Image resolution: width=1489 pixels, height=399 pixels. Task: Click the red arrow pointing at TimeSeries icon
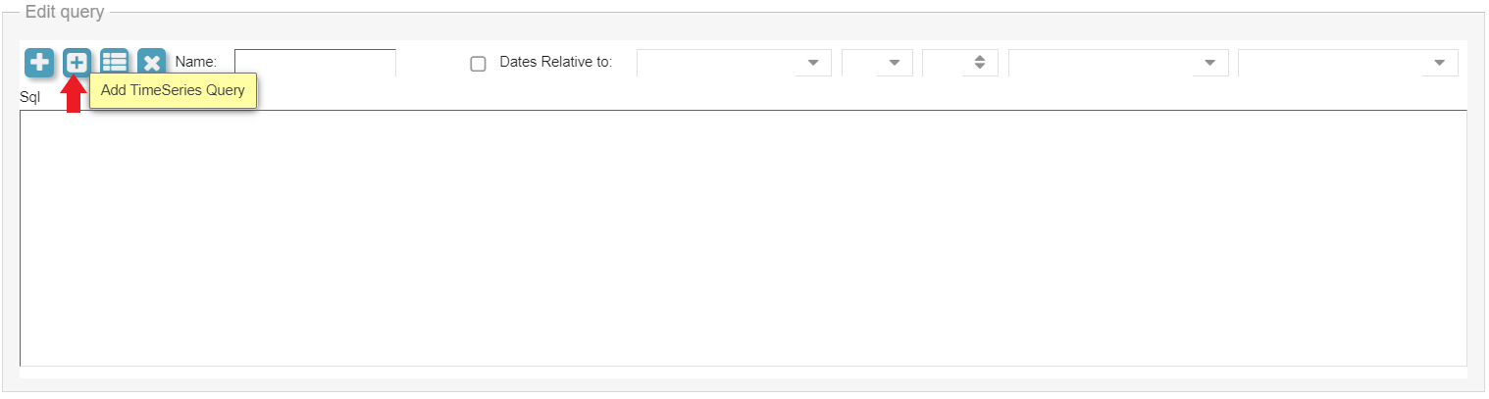(74, 96)
